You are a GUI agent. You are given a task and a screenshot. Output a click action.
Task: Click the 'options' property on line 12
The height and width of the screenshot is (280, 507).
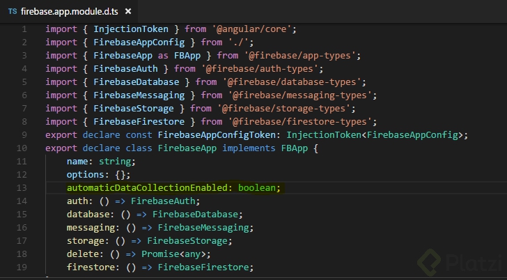[86, 175]
